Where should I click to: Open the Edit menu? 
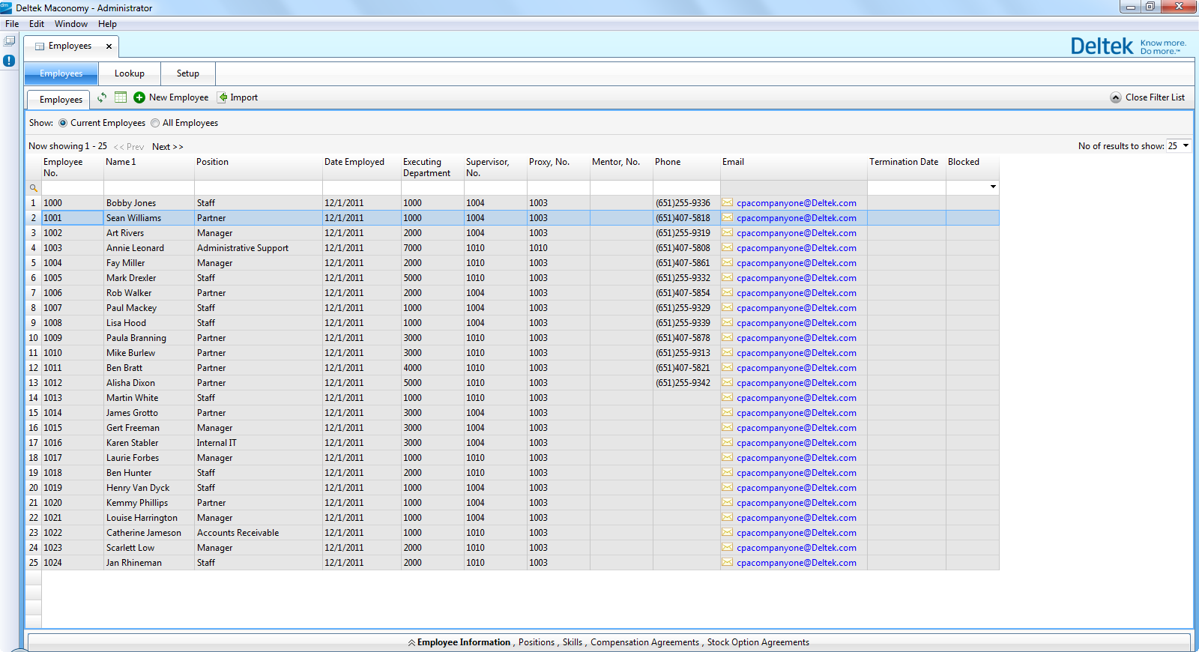(x=37, y=24)
